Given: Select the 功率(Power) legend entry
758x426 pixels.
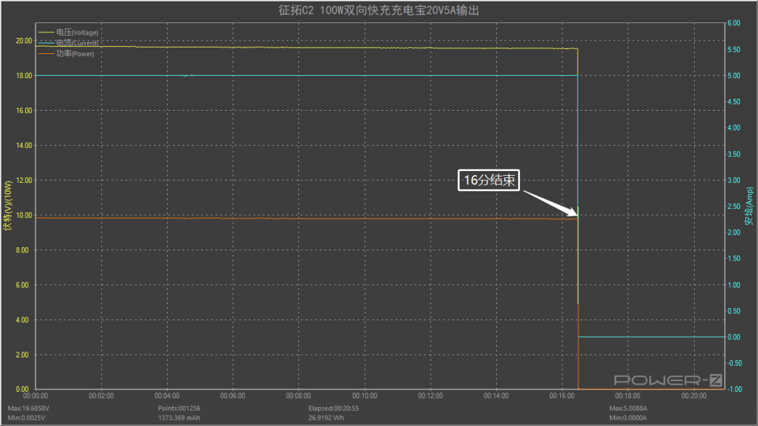Looking at the screenshot, I should [66, 53].
